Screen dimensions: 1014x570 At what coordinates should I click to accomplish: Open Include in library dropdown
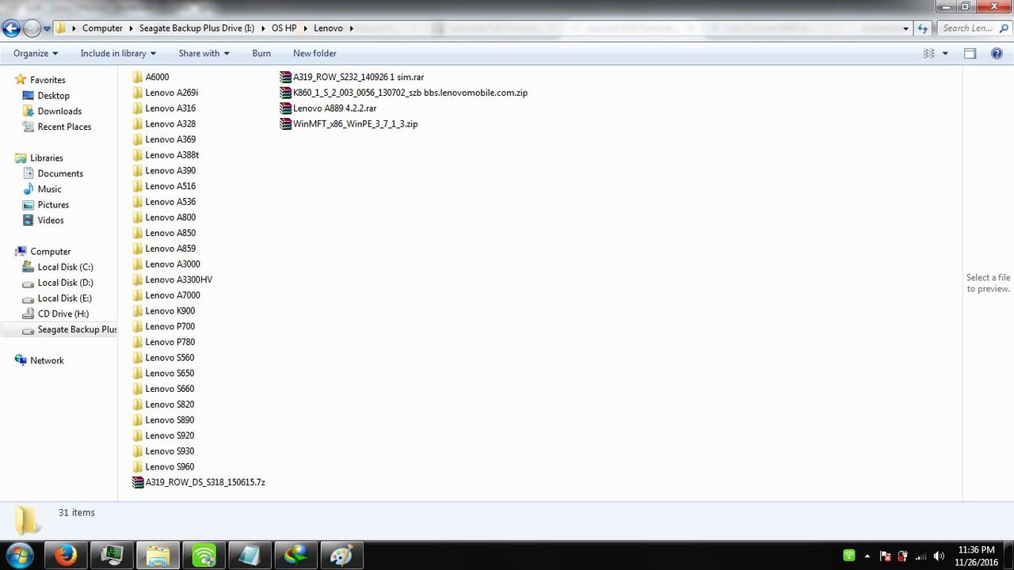point(118,53)
